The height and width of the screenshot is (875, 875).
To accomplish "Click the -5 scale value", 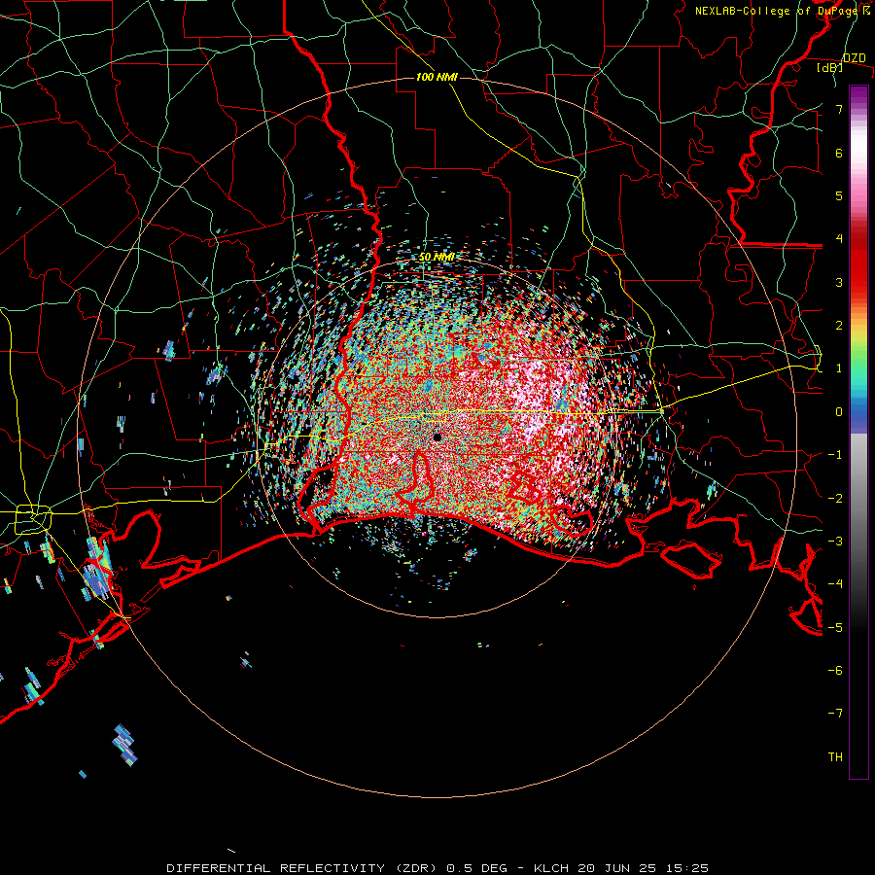I will [835, 628].
